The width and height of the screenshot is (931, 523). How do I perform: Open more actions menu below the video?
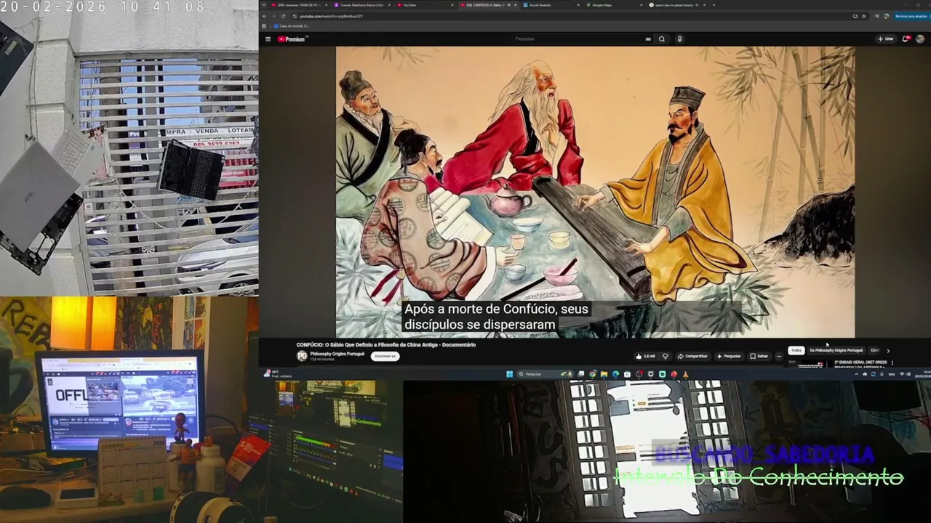point(779,356)
